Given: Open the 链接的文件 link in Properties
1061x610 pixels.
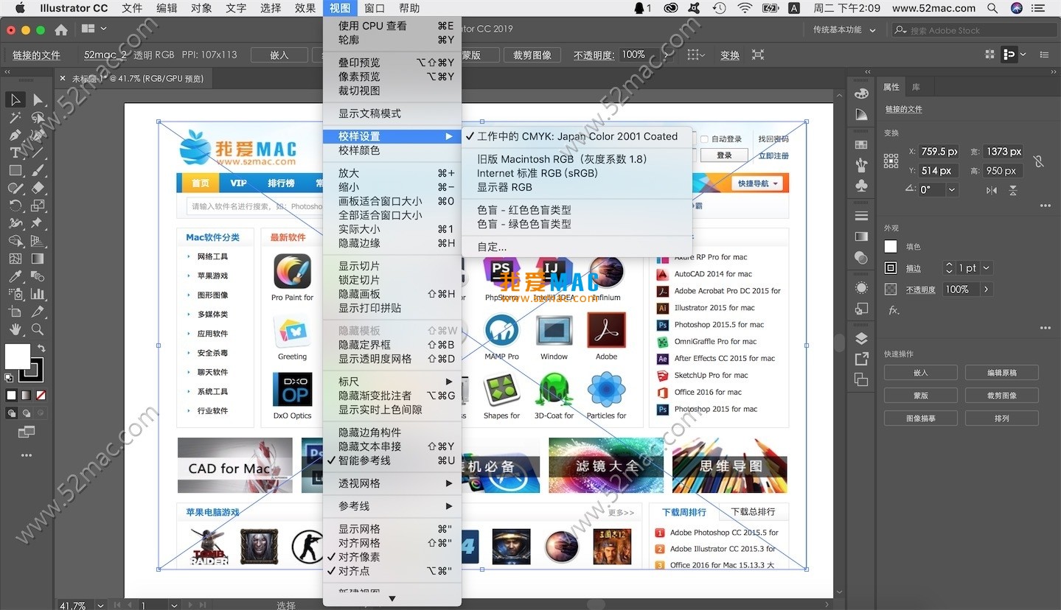Looking at the screenshot, I should click(903, 109).
